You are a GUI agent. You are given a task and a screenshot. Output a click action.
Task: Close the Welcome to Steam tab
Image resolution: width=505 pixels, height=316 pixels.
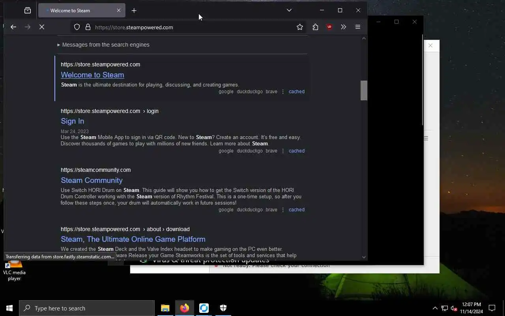(118, 10)
